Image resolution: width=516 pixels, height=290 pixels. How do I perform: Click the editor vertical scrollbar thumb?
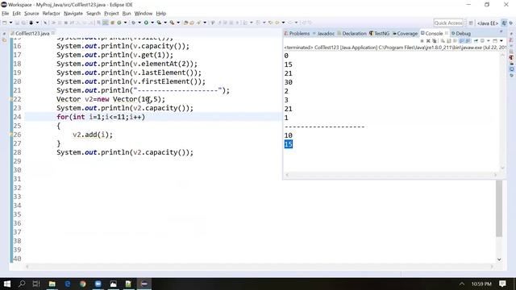(x=499, y=208)
